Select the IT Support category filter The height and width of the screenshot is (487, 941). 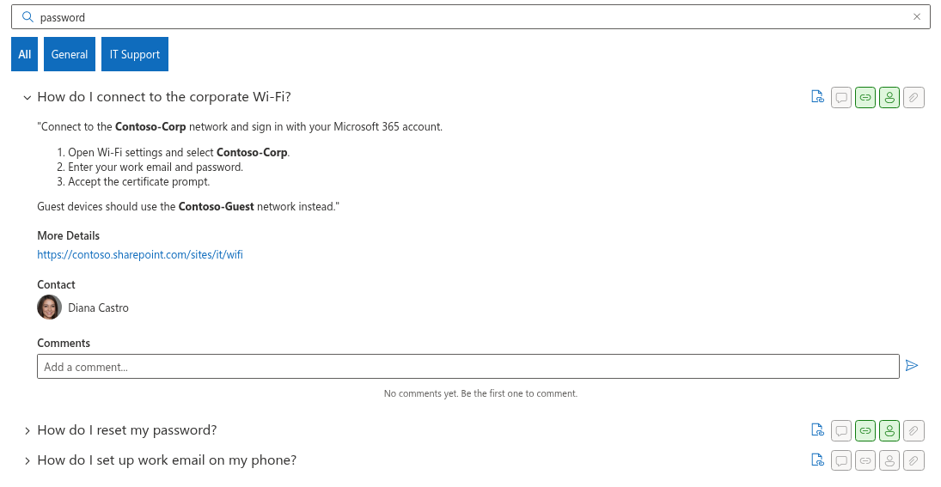134,54
